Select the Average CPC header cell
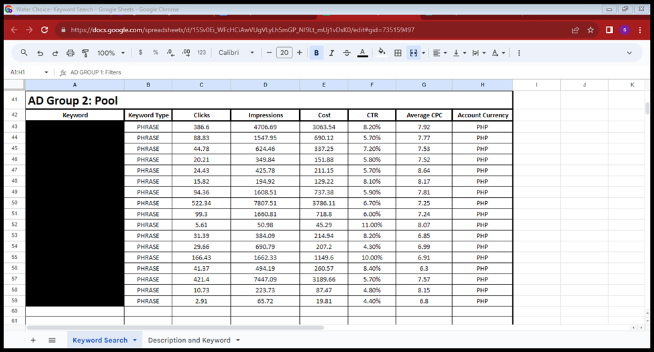This screenshot has height=352, width=654. (424, 115)
